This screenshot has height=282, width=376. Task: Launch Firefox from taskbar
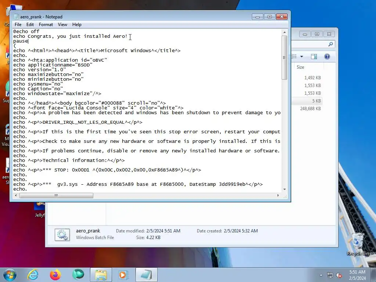pyautogui.click(x=55, y=275)
